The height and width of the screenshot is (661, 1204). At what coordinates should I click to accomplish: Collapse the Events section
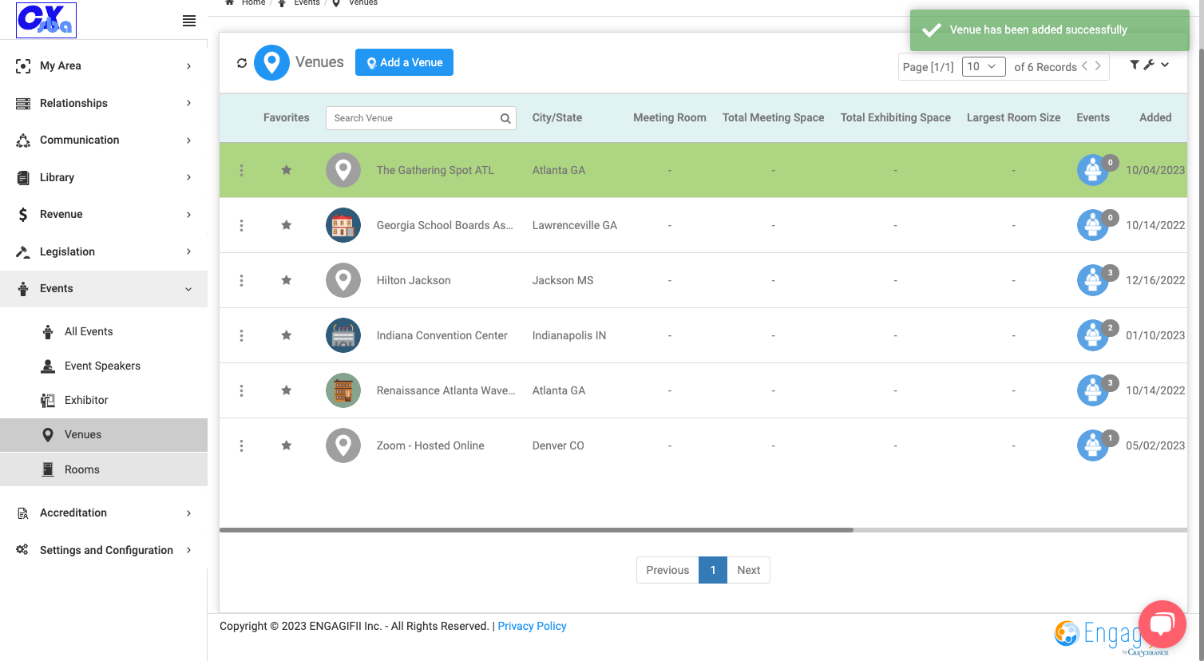104,289
